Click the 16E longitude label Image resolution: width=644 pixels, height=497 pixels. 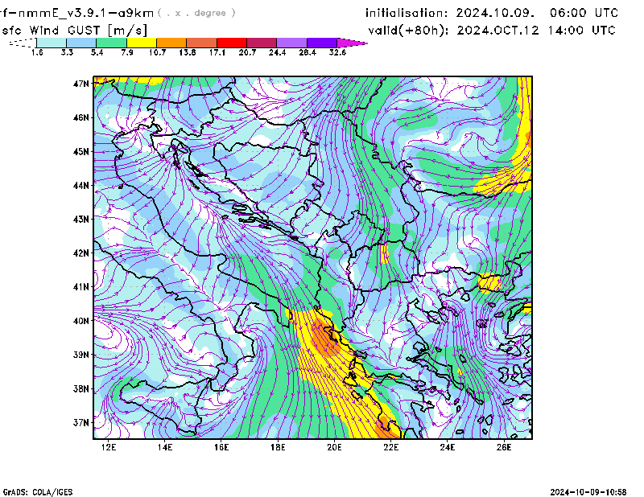[x=221, y=447]
